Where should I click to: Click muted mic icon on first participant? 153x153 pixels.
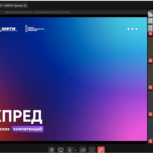(x=150, y=34)
